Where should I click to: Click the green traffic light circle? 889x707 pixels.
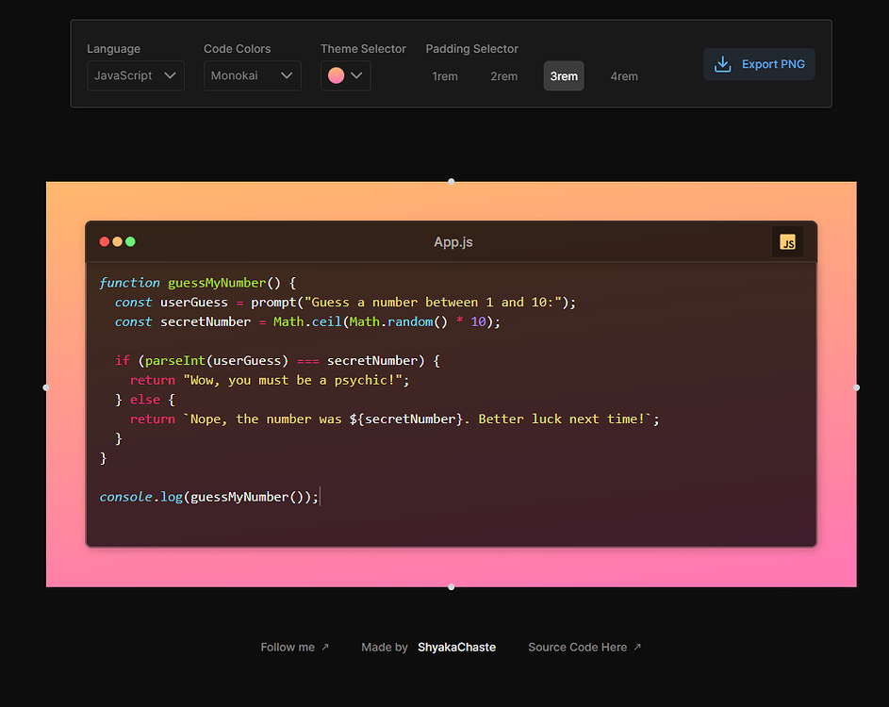click(129, 241)
